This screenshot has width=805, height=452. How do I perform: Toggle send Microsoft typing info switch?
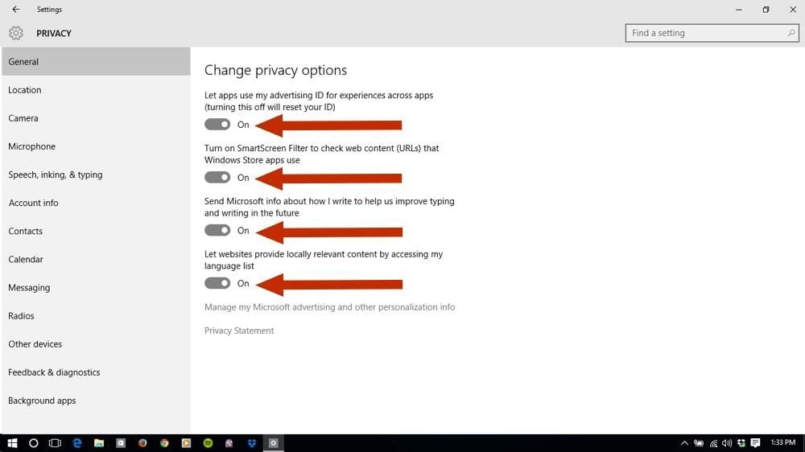point(217,230)
